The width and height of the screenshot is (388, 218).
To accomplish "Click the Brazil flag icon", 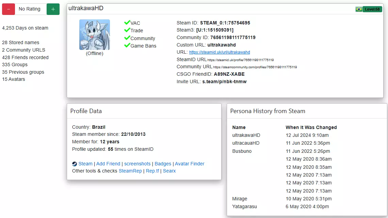I will tap(358, 9).
